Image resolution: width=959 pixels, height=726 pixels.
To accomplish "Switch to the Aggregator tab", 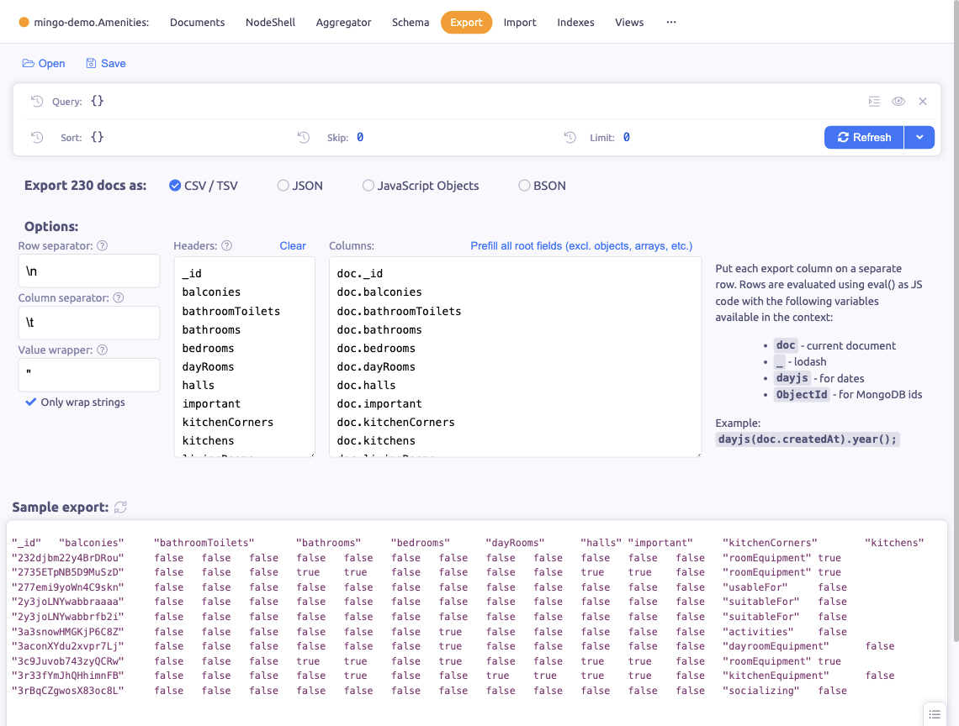I will (343, 23).
